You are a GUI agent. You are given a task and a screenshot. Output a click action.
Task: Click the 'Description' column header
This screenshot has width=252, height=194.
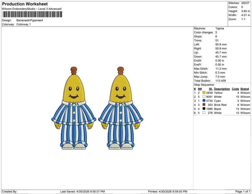[x=222, y=89]
